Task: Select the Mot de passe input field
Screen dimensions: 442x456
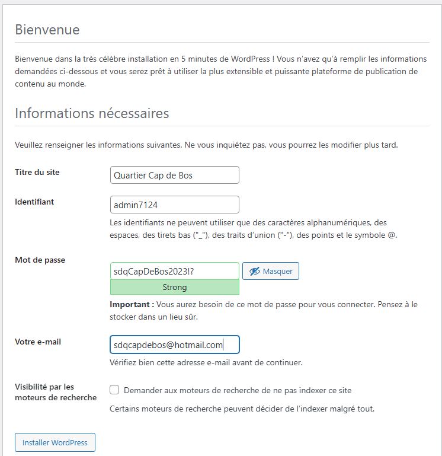Action: [175, 271]
